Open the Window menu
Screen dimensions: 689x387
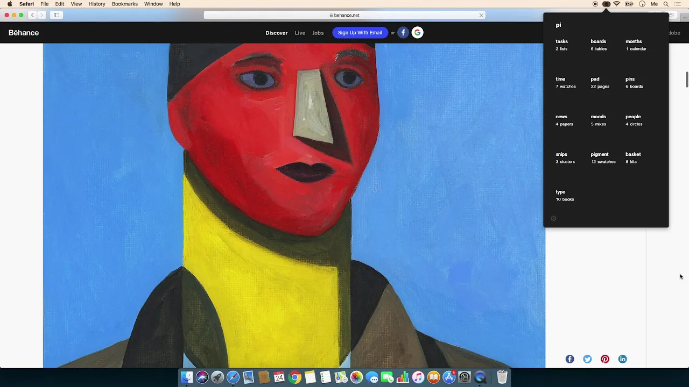[x=153, y=4]
